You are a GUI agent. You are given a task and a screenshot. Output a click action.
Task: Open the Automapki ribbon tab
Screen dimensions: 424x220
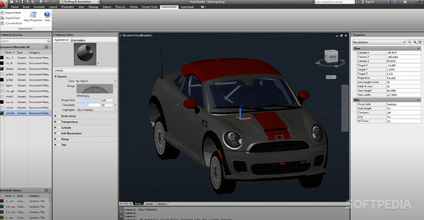pos(187,7)
